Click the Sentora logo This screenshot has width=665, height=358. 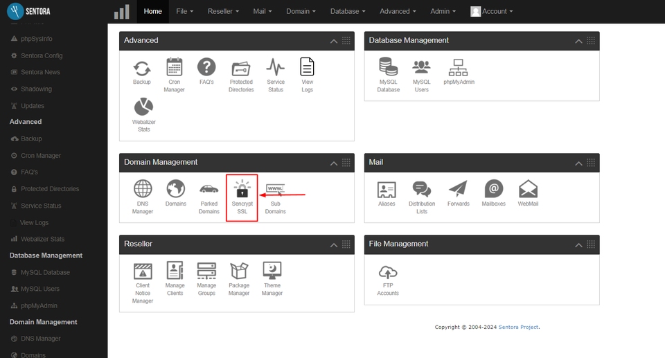point(29,12)
